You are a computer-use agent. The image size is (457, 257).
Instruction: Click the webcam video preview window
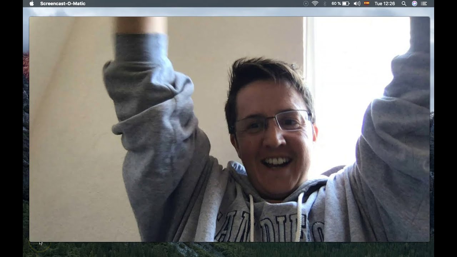click(229, 129)
